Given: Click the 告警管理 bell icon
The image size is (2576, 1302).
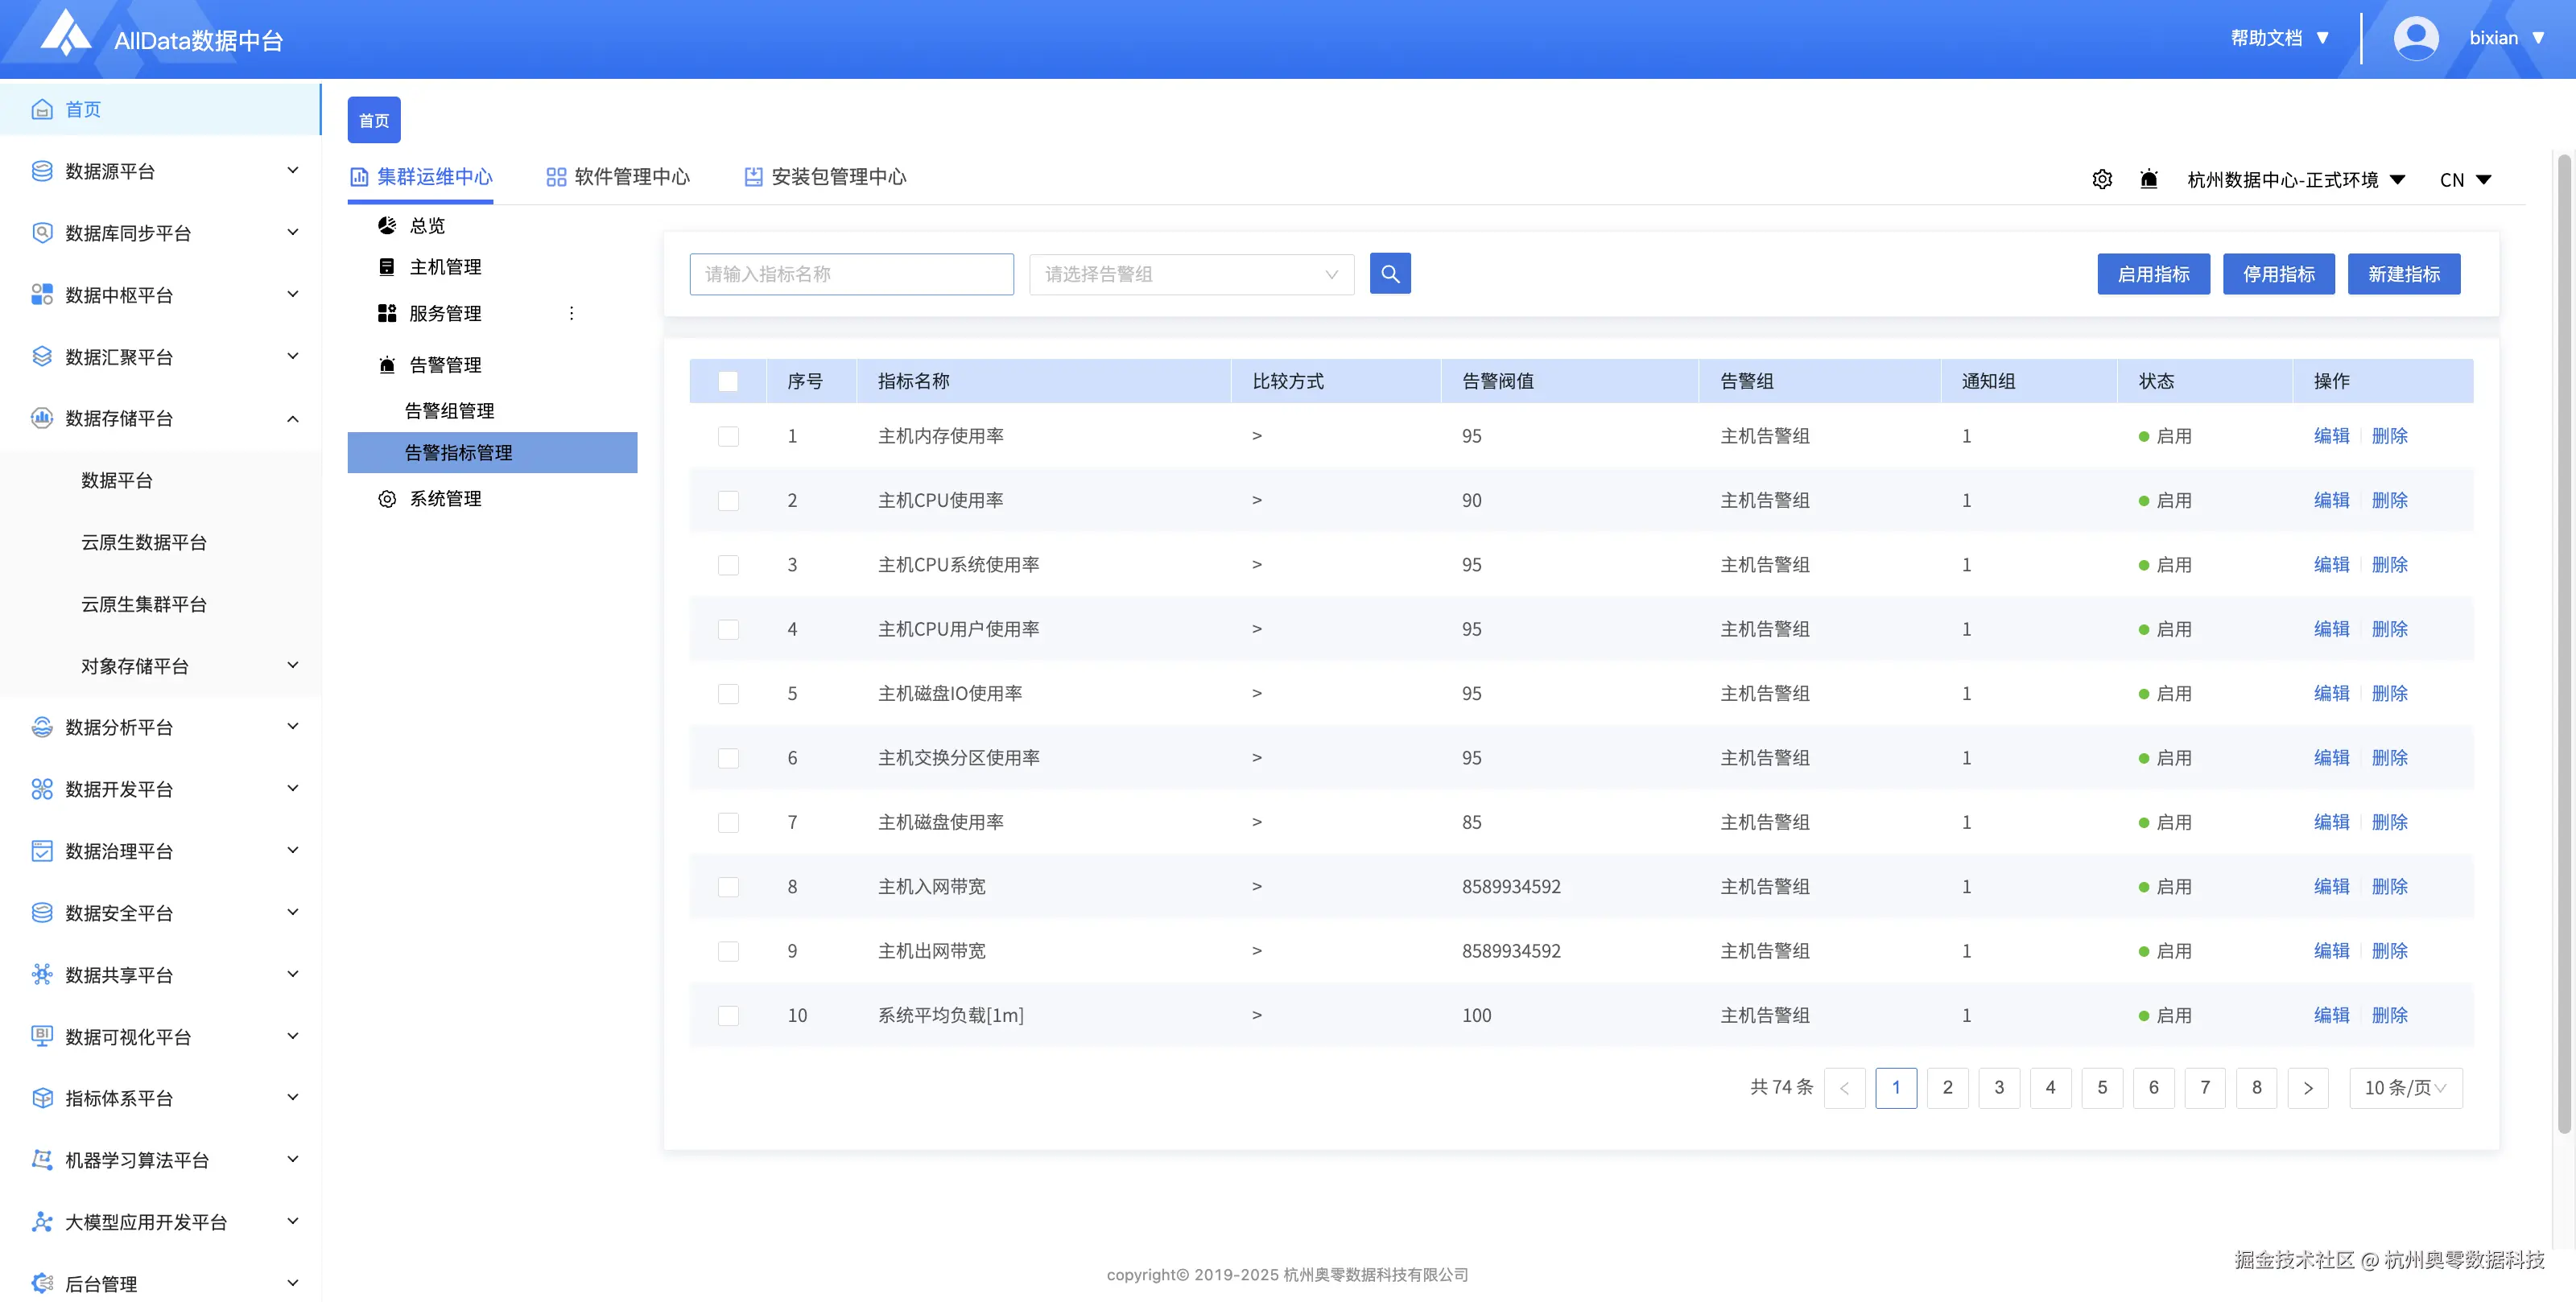Looking at the screenshot, I should [387, 364].
